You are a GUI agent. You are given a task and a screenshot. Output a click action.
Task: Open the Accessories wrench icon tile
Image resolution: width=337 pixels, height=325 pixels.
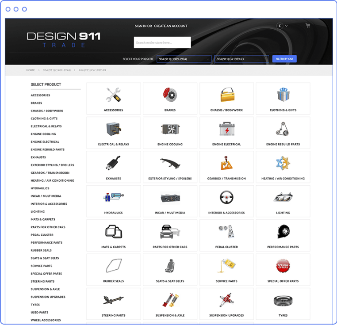[x=113, y=94]
